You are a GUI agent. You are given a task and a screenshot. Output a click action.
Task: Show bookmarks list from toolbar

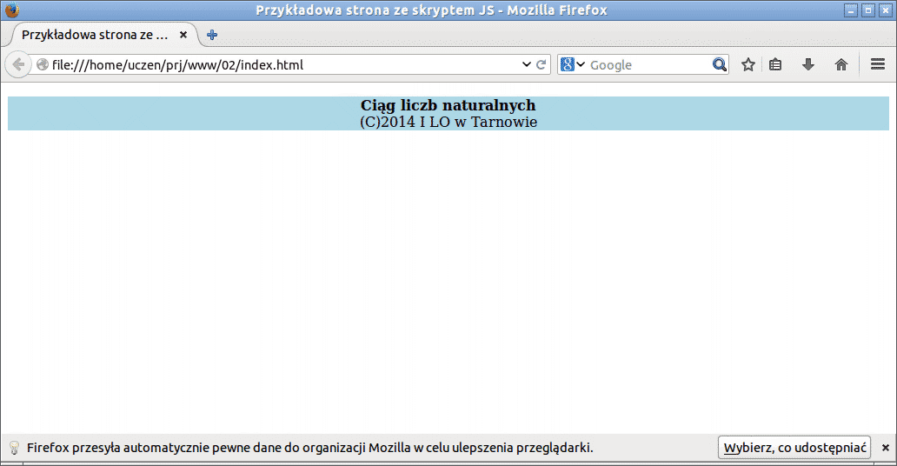click(776, 65)
